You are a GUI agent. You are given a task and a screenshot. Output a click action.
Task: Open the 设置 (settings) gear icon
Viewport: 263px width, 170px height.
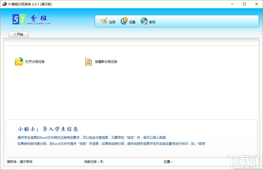[124, 20]
